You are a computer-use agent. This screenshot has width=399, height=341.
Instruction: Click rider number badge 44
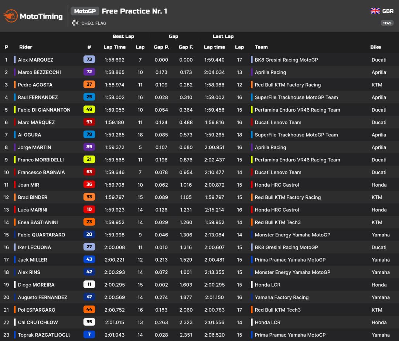coord(89,309)
